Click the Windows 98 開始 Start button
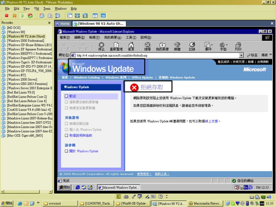The image size is (276, 207). [65, 187]
